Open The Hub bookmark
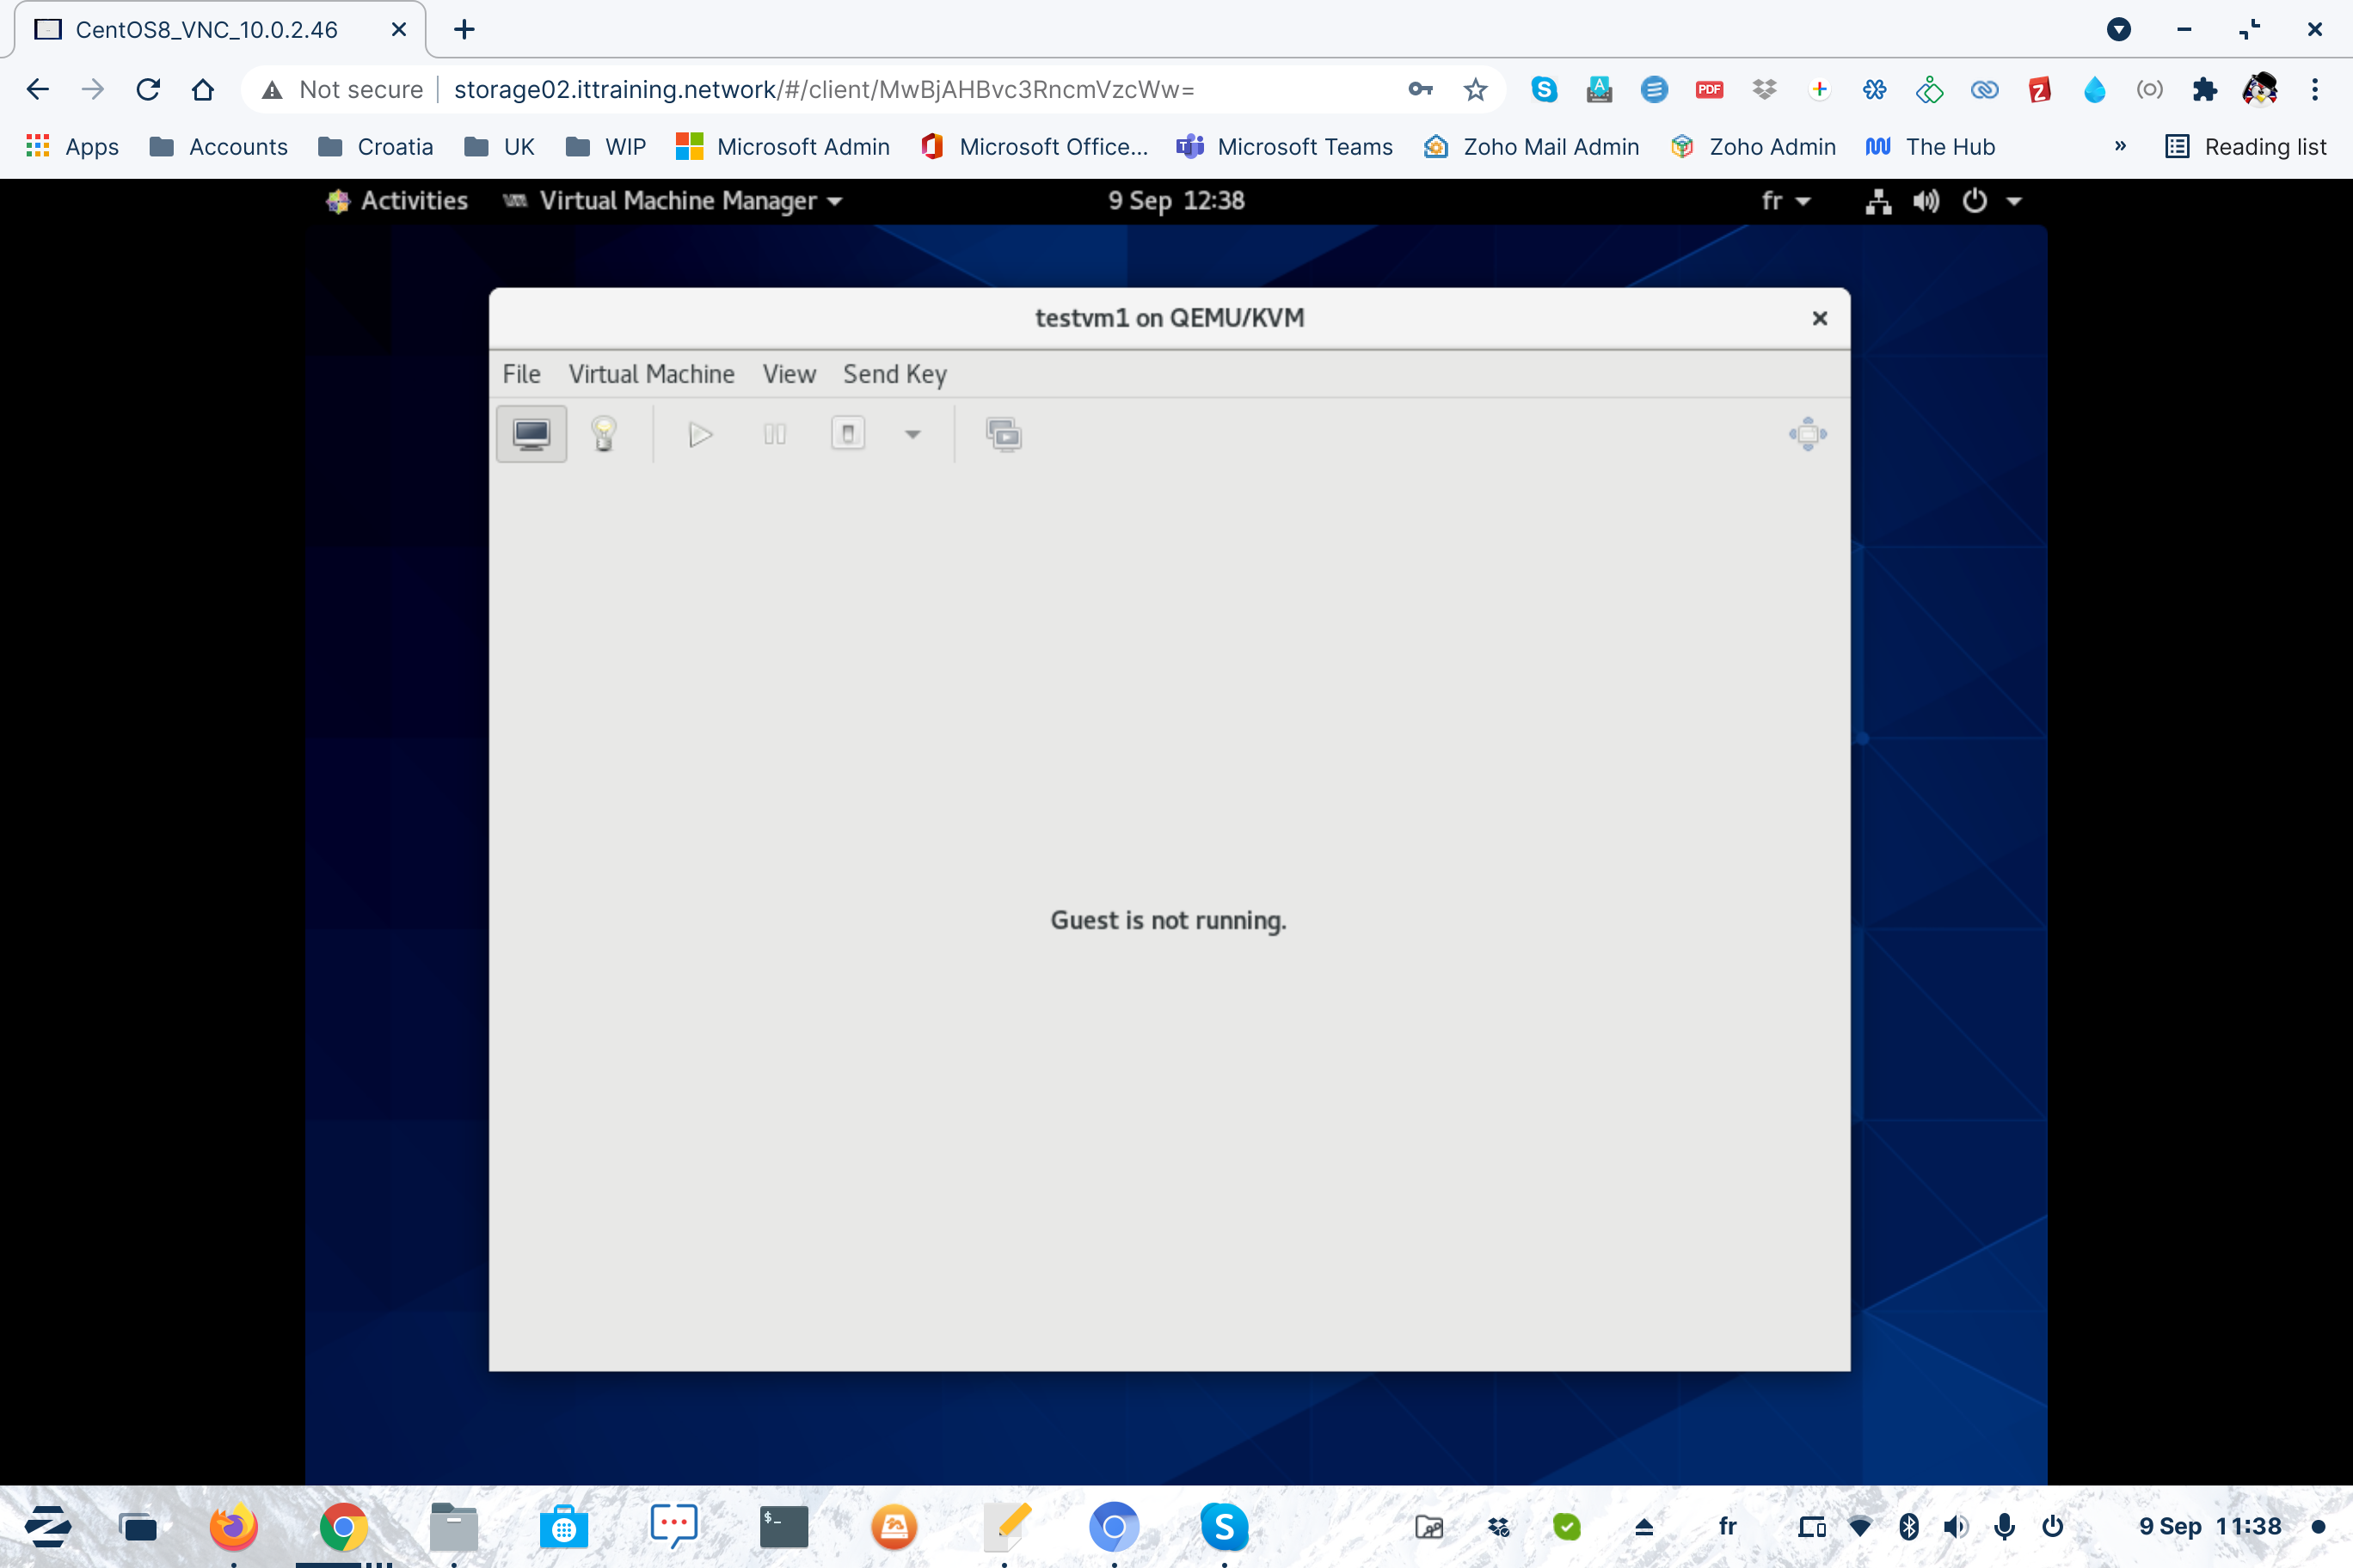Image resolution: width=2353 pixels, height=1568 pixels. (1930, 147)
